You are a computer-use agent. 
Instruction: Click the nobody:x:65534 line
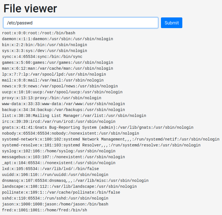point(71,133)
